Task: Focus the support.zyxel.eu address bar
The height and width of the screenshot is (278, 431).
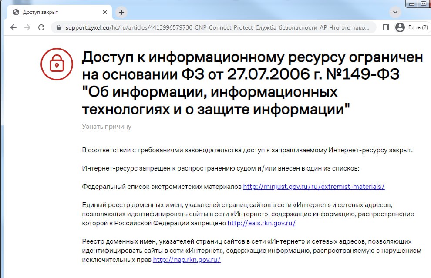Action: (x=213, y=27)
